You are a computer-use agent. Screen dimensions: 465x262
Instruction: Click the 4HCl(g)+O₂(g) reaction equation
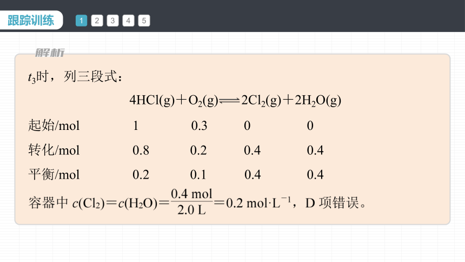click(235, 100)
